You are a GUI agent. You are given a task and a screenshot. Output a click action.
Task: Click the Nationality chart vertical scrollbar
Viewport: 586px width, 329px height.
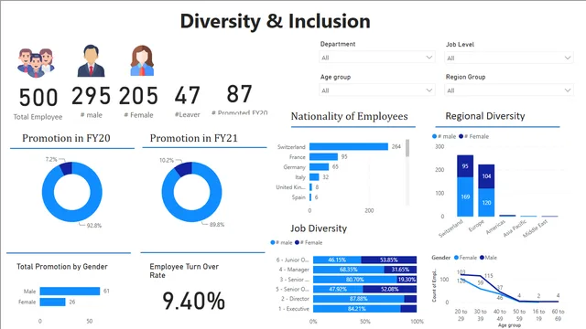407,148
